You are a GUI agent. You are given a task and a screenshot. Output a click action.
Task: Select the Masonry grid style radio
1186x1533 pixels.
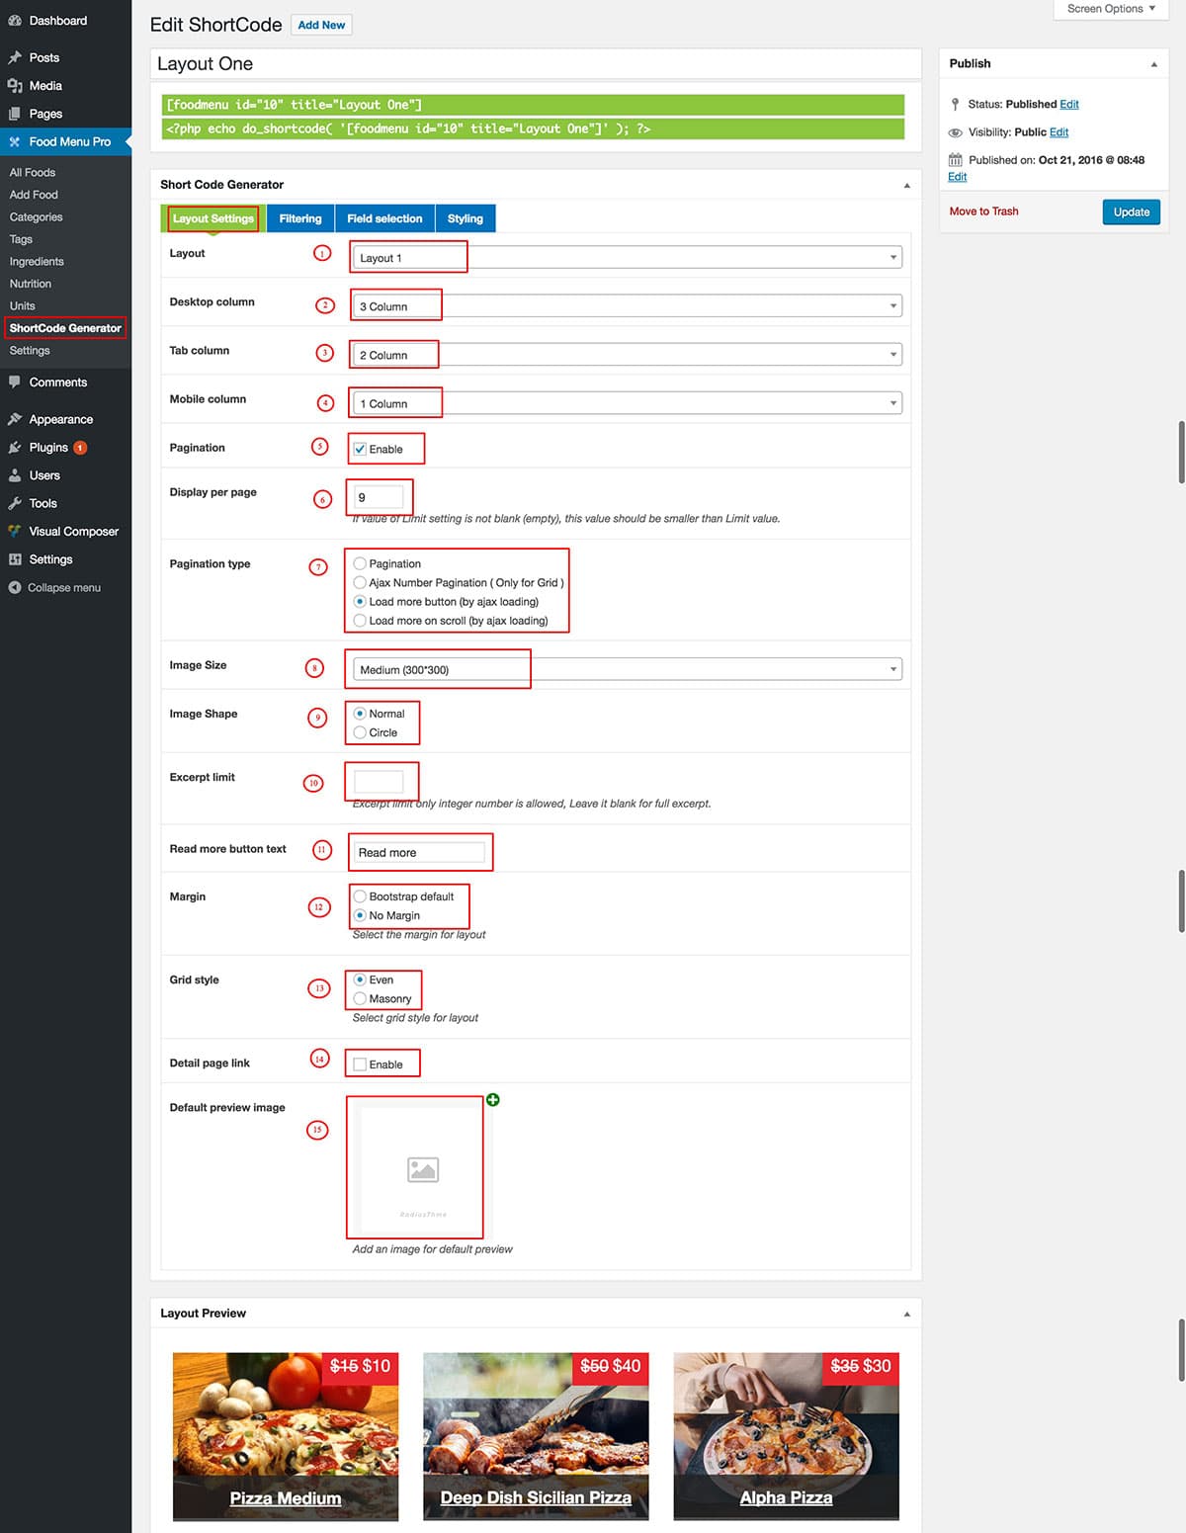[360, 998]
